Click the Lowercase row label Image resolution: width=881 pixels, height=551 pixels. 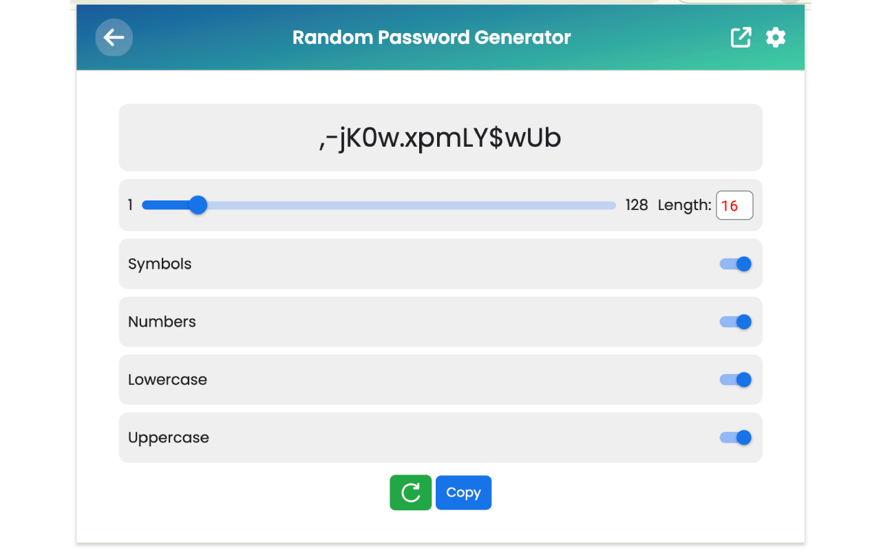(x=167, y=380)
